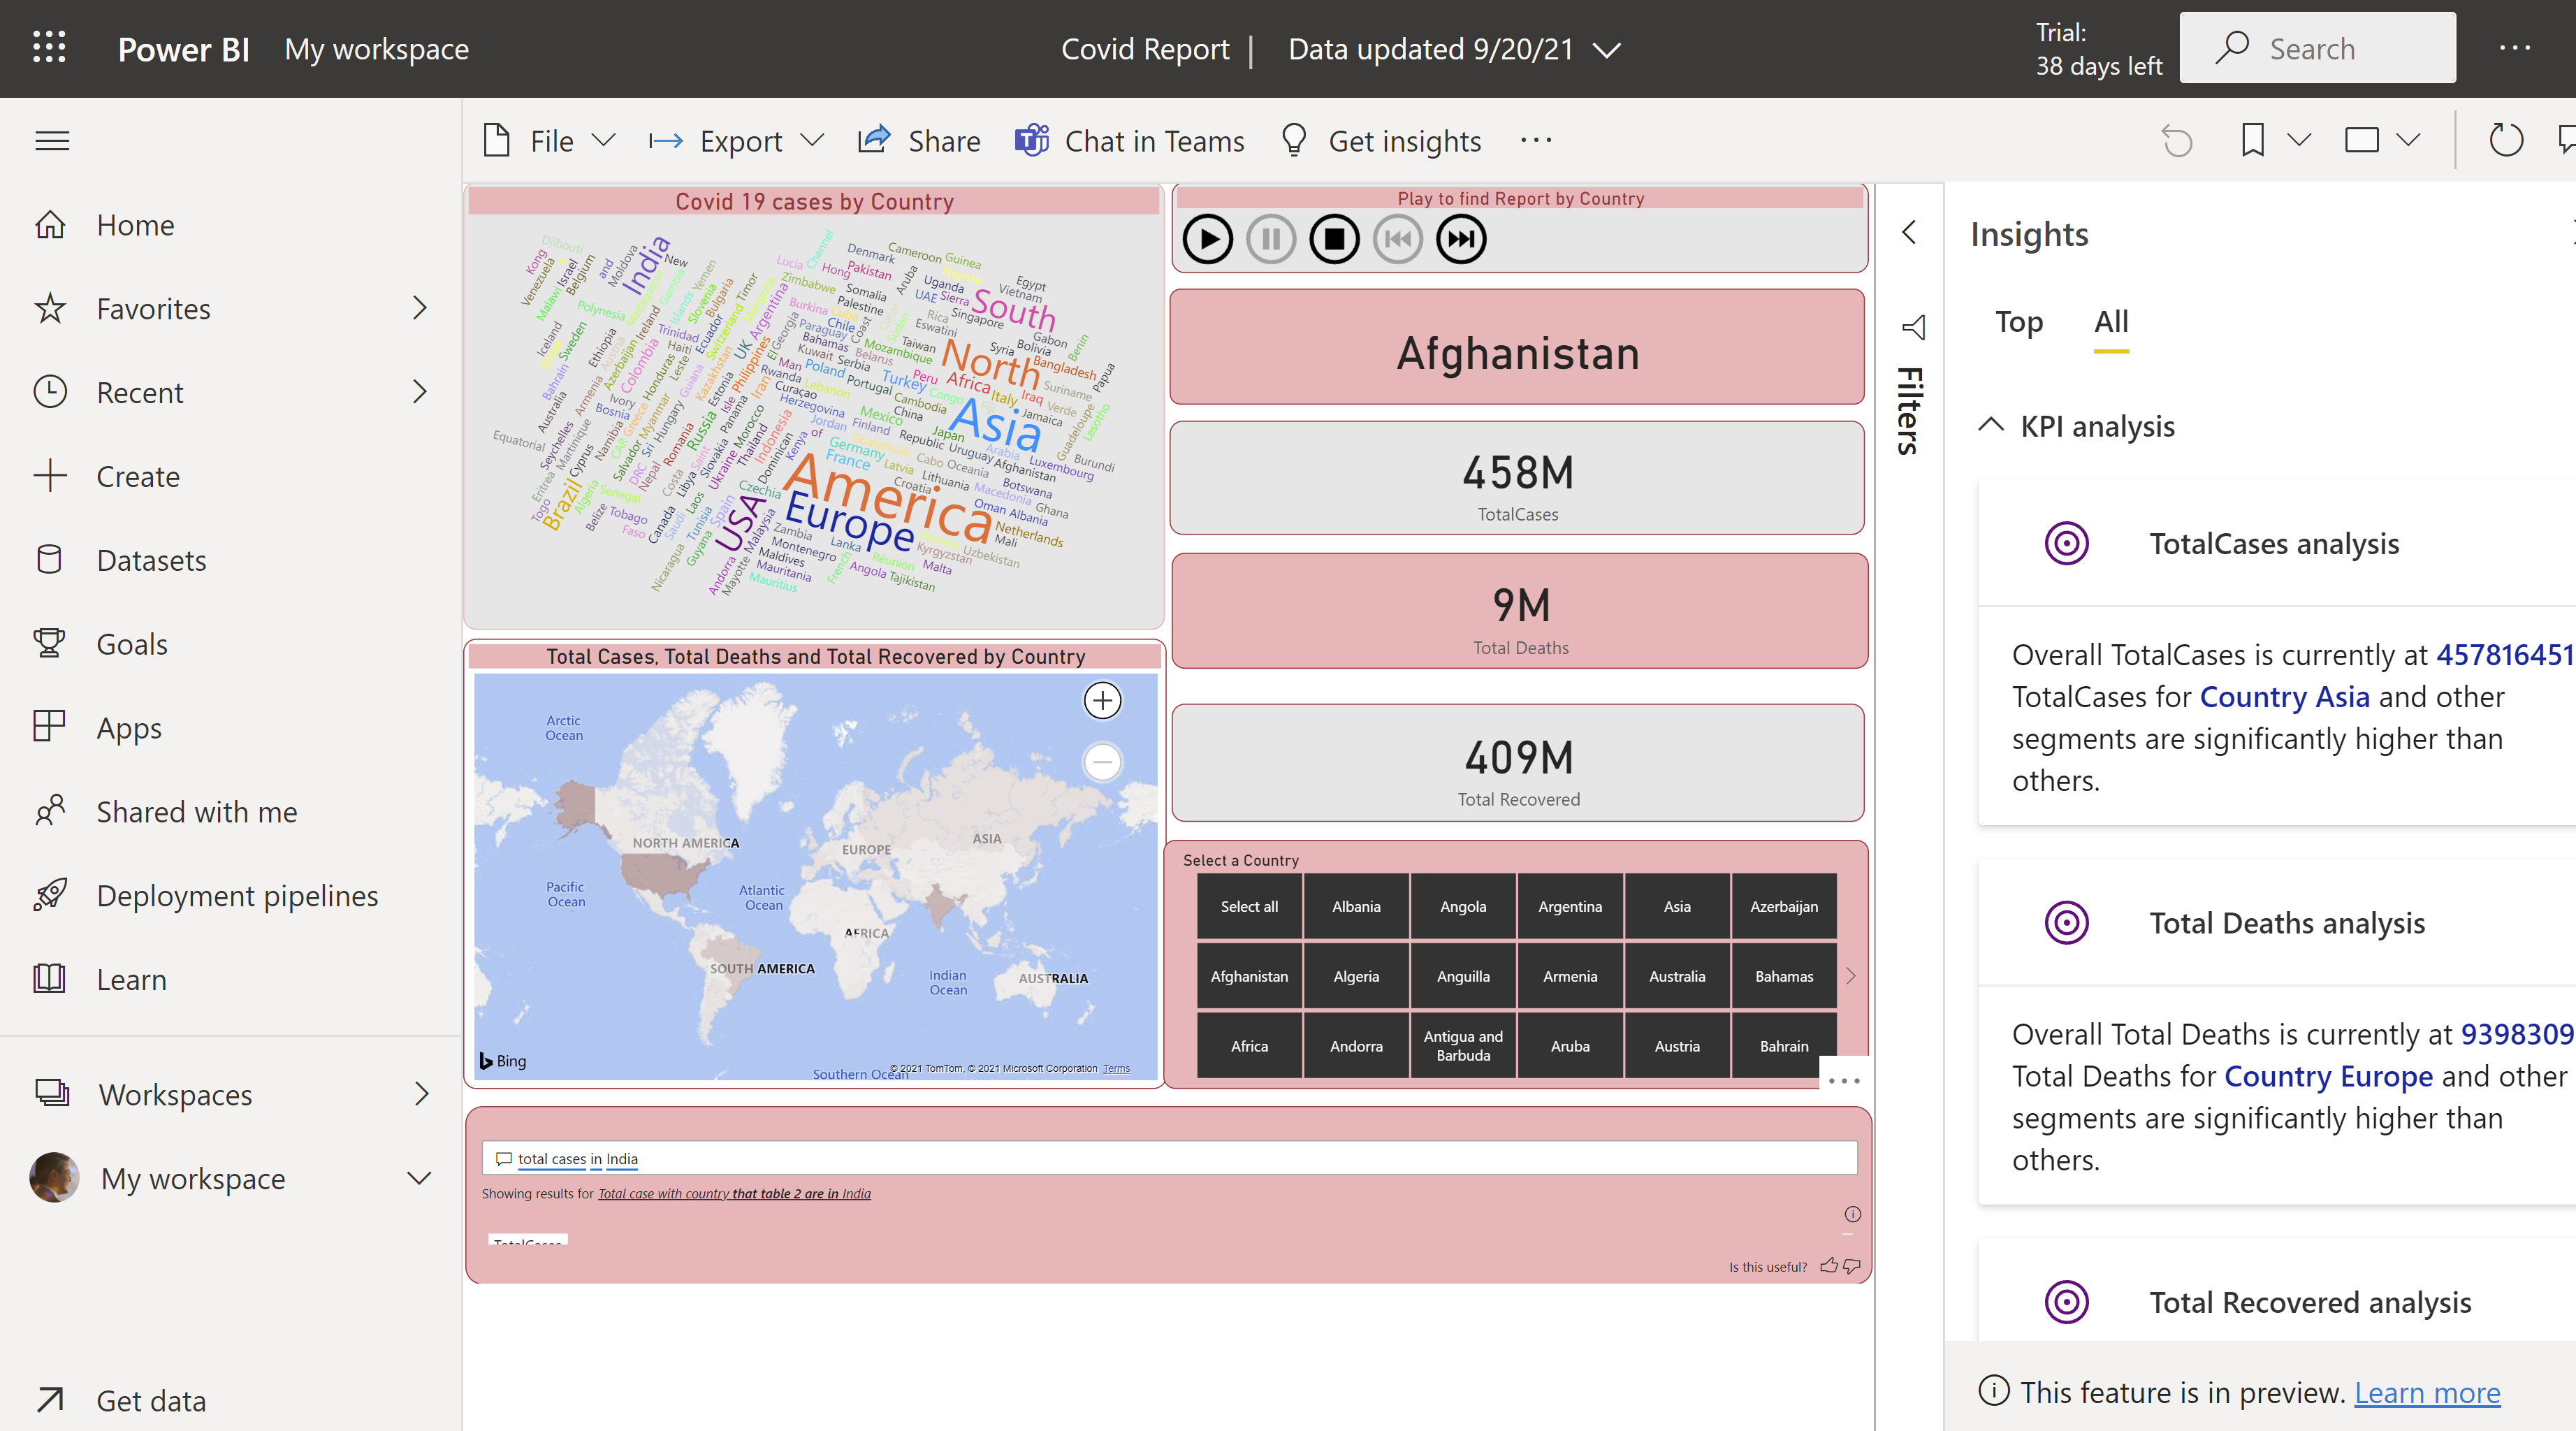Screen dimensions: 2576x1431
Task: Toggle the Select all country tile
Action: tap(1249, 906)
